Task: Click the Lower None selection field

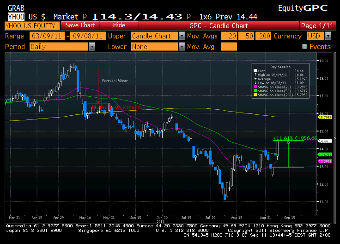Action: pyautogui.click(x=154, y=46)
